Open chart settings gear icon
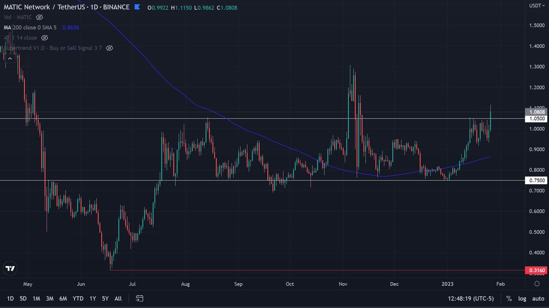Image resolution: width=549 pixels, height=308 pixels. 537,283
